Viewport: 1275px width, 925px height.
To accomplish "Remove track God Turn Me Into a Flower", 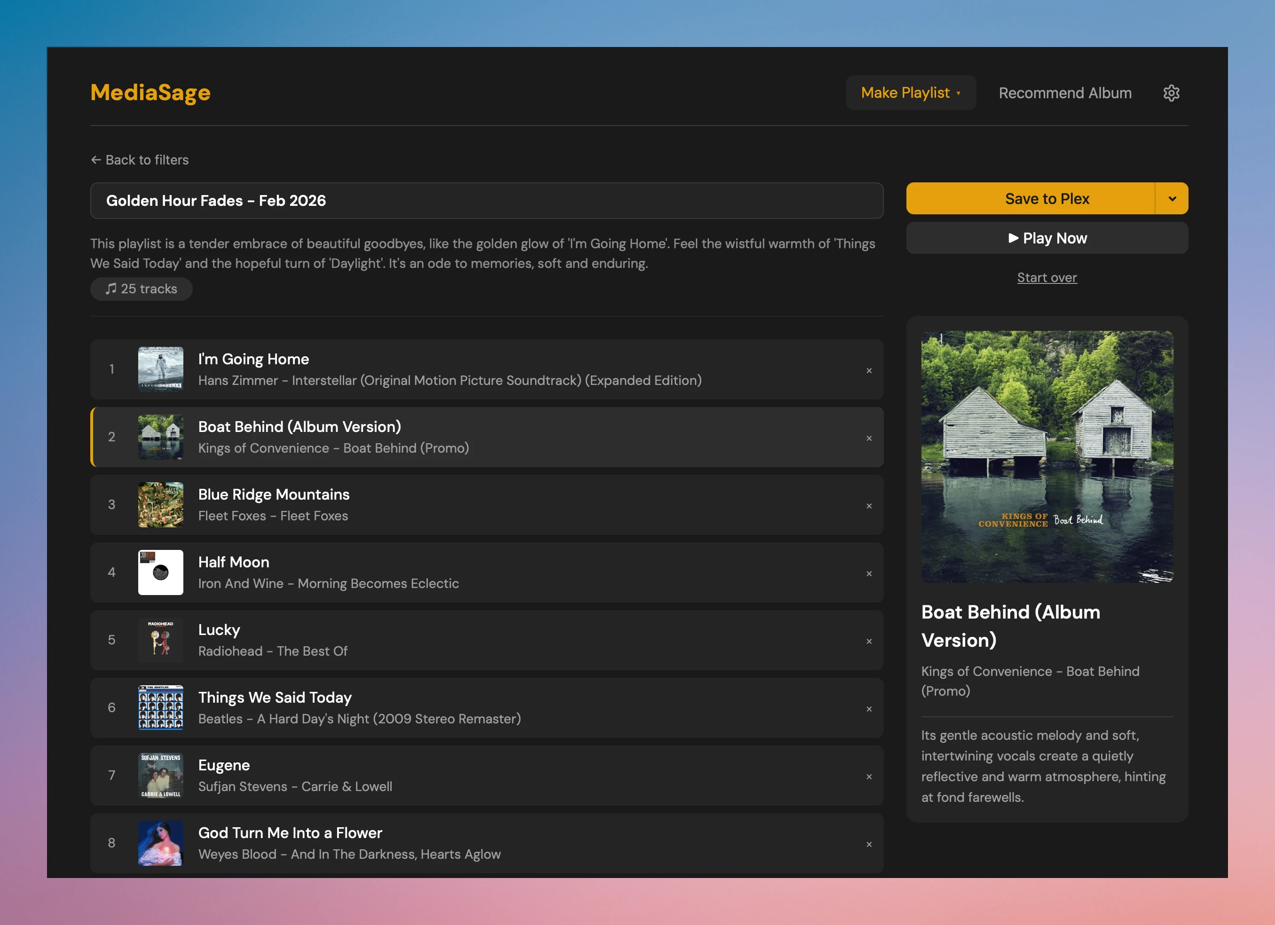I will coord(869,844).
